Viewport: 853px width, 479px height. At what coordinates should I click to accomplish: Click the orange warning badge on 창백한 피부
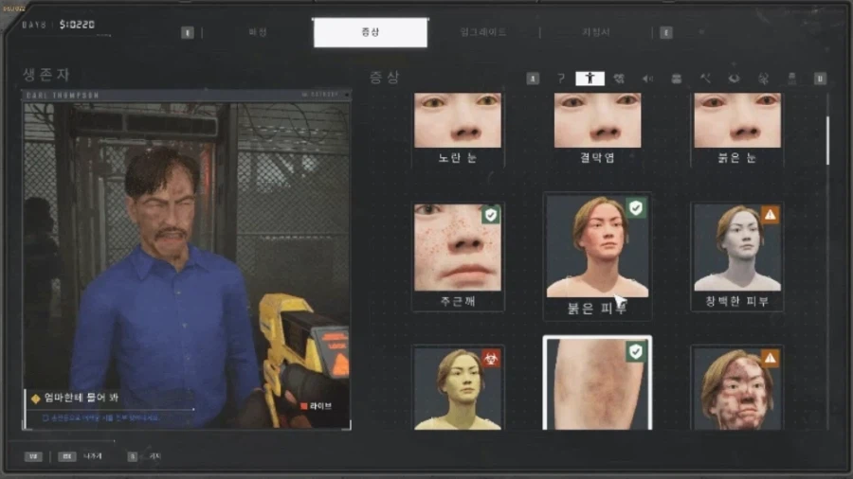pos(770,215)
